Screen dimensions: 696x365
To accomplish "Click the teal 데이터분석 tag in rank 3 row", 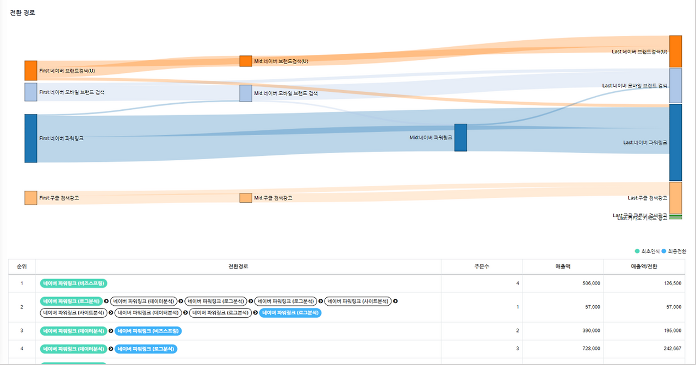I will [73, 331].
